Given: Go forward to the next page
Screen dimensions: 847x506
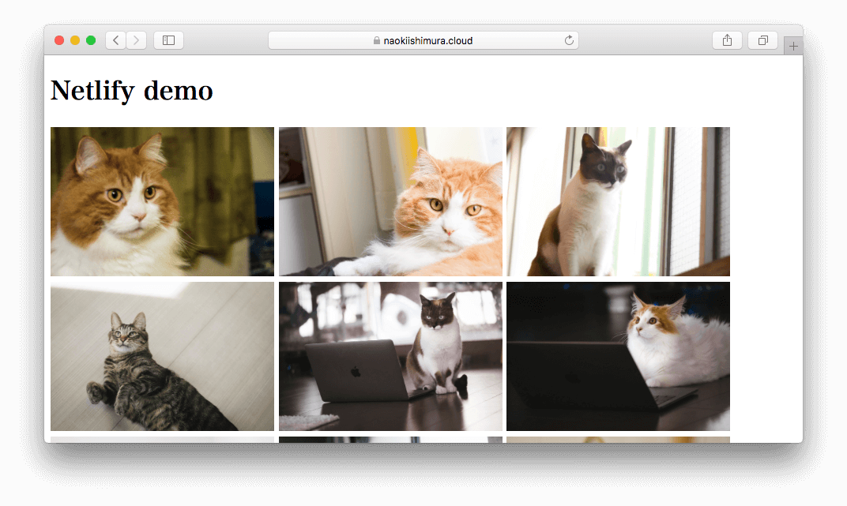Looking at the screenshot, I should [136, 40].
